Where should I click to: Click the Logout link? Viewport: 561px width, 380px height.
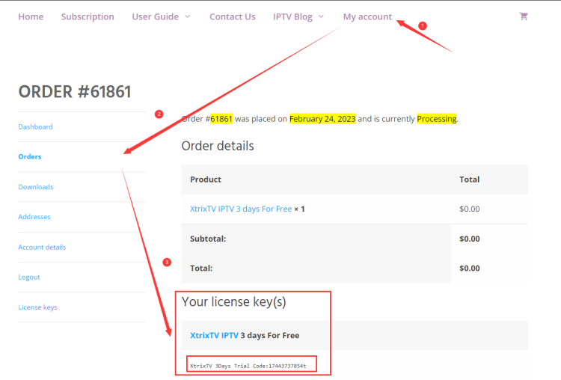[29, 278]
